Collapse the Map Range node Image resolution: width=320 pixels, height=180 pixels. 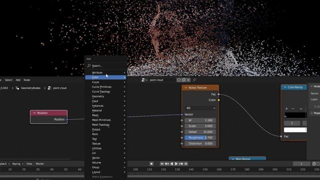click(x=233, y=159)
